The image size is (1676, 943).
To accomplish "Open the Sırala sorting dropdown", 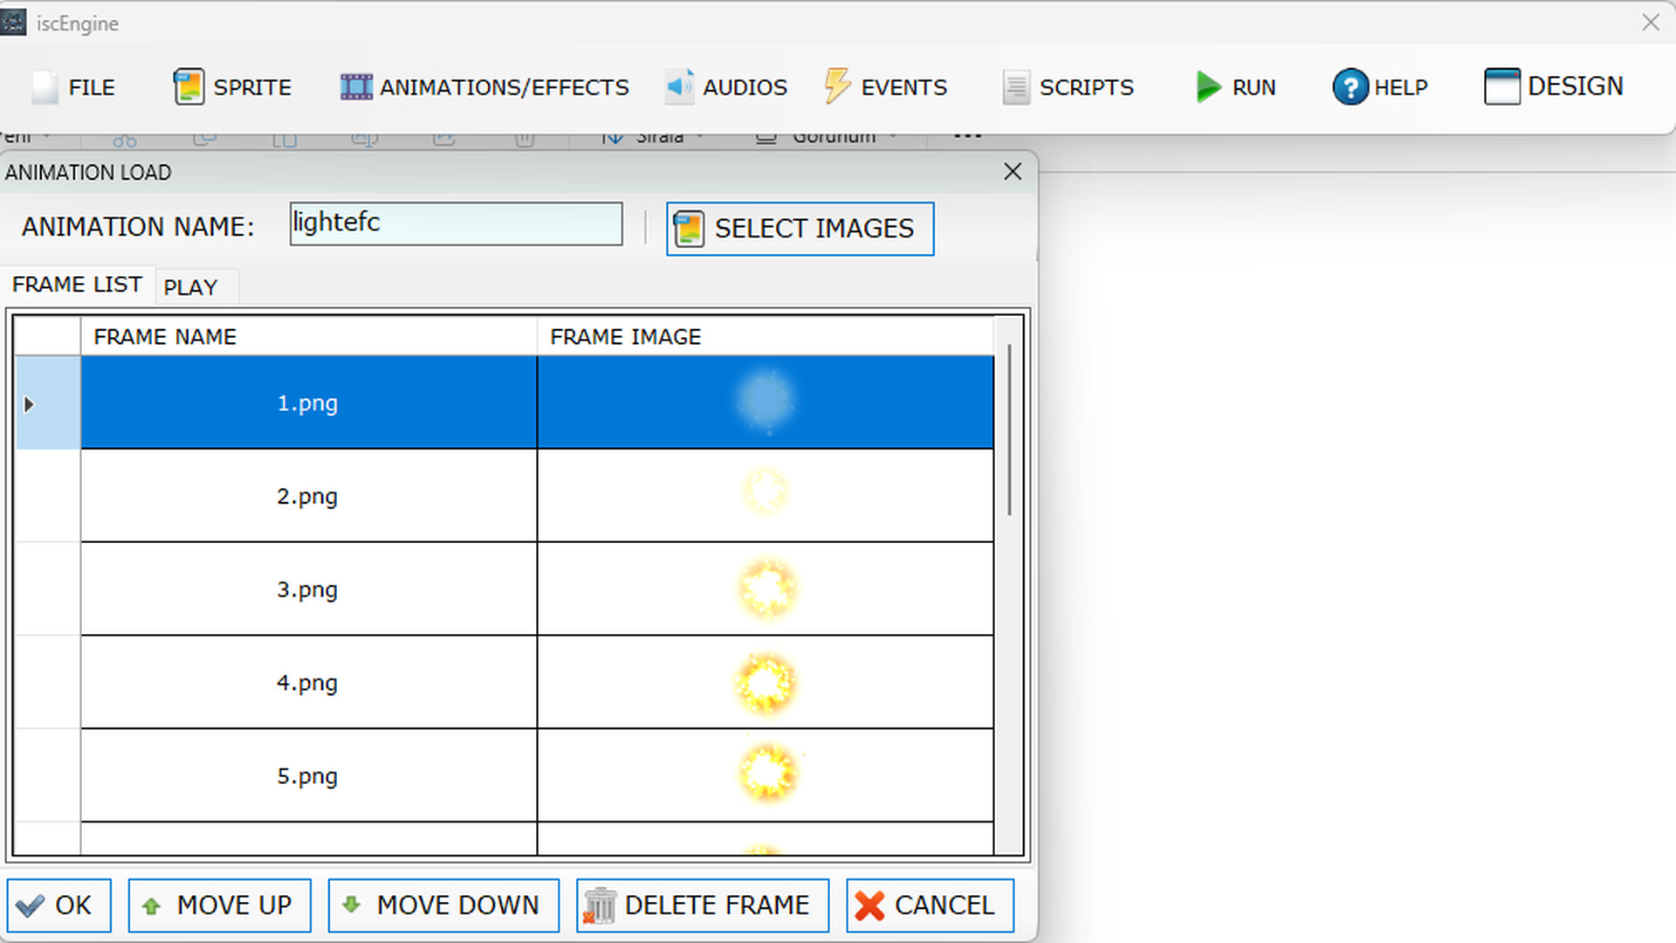I will pos(653,135).
